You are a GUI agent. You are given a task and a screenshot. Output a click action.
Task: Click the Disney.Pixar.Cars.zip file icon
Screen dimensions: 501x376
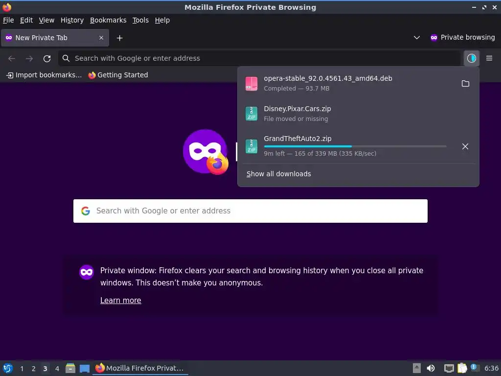[251, 114]
